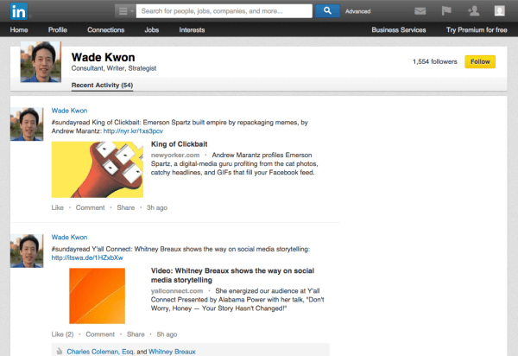Open Business Services menu
Screen dimensions: 518x356
[x=398, y=29]
